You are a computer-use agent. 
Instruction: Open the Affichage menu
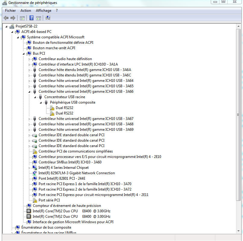pos(43,10)
